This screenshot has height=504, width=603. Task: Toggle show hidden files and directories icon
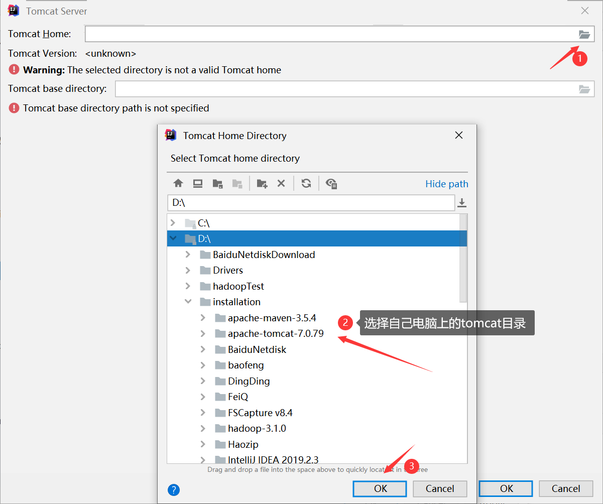(x=331, y=183)
